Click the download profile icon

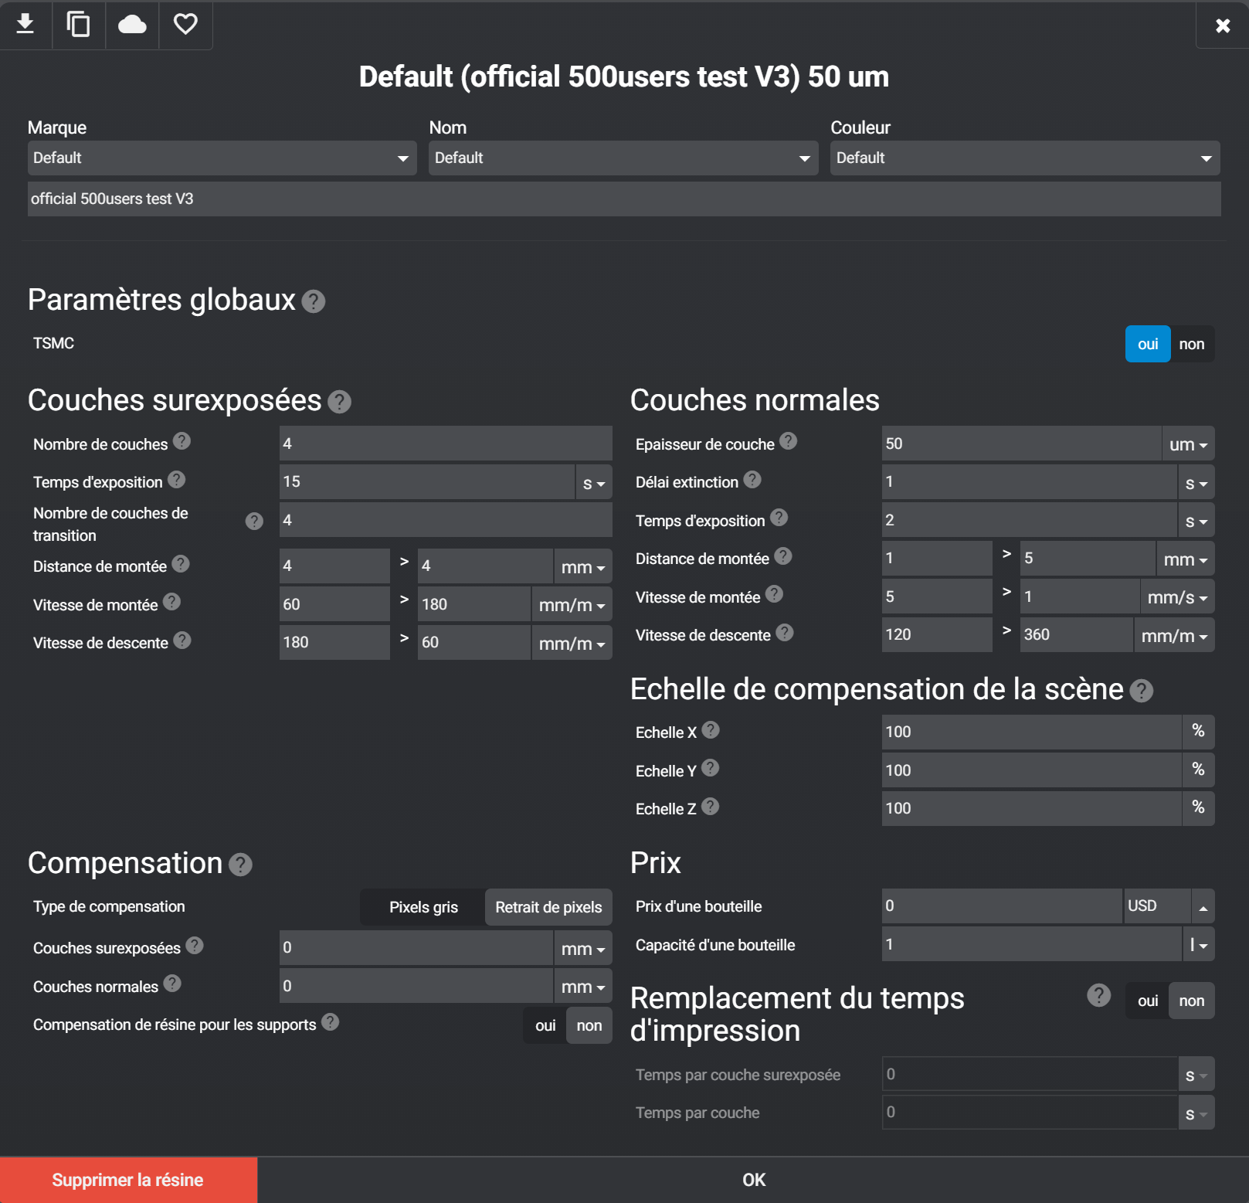click(x=25, y=25)
